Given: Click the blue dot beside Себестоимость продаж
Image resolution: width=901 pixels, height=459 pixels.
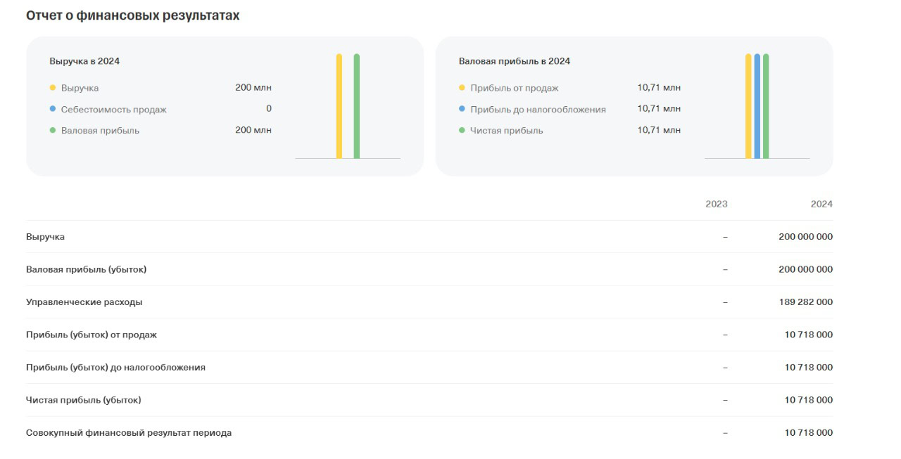Looking at the screenshot, I should [x=53, y=109].
